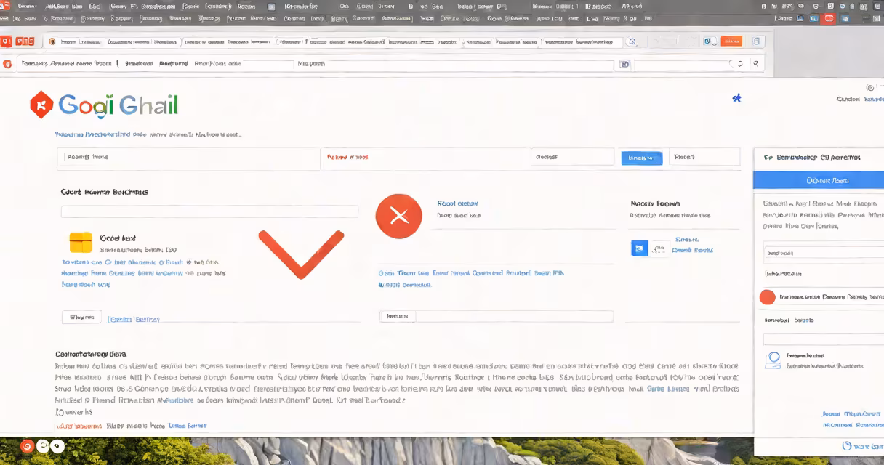Click the blue link line under the red X

tap(471, 273)
